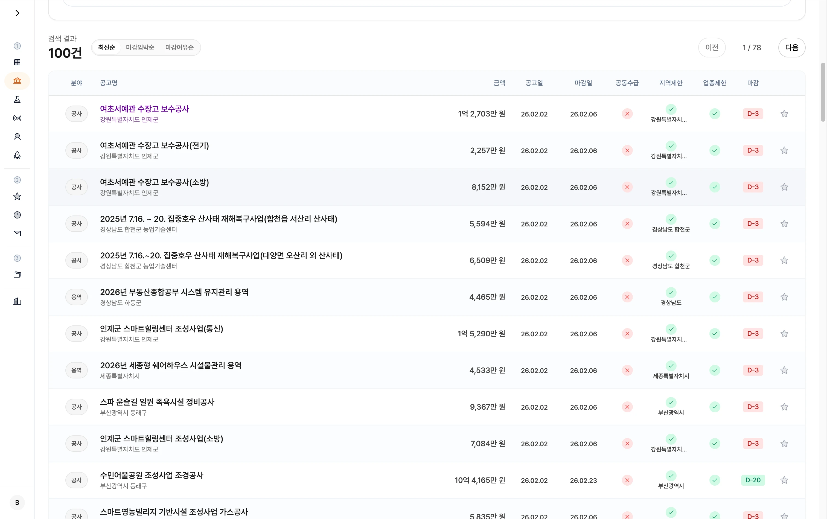Star the 여초서예관 수장고 보수공사(전기) row
This screenshot has width=827, height=519.
(784, 150)
